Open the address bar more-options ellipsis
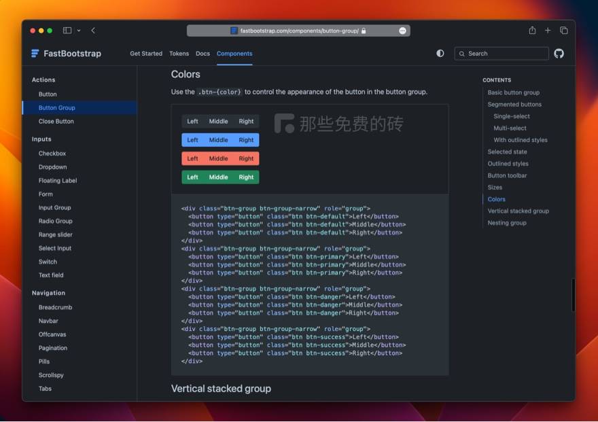Viewport: 598px width, 422px height. [402, 30]
